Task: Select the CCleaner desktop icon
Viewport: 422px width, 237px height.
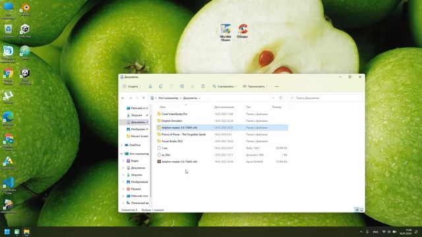Action: pyautogui.click(x=242, y=31)
